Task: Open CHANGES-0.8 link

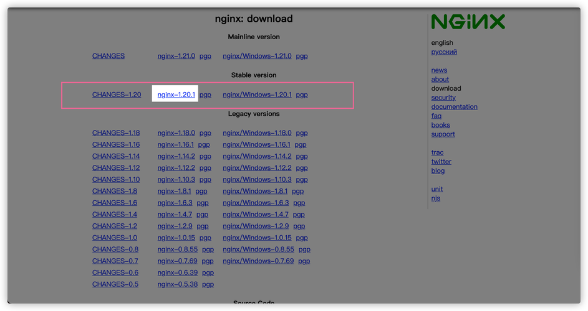Action: (x=115, y=249)
